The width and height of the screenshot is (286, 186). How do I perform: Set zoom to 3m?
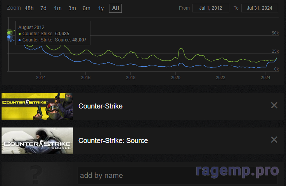[72, 8]
